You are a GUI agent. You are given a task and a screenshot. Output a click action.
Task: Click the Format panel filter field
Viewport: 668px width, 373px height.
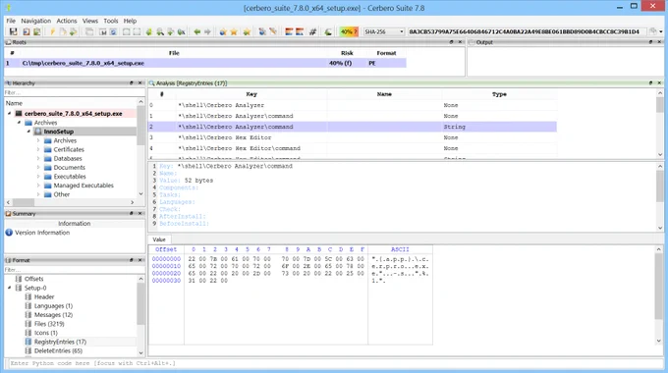pos(74,270)
